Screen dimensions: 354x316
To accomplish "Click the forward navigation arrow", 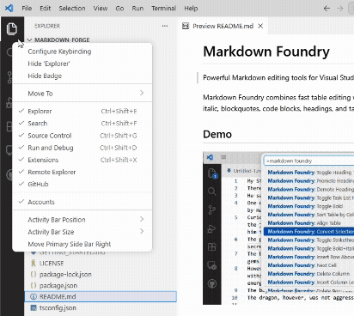I will [340, 9].
